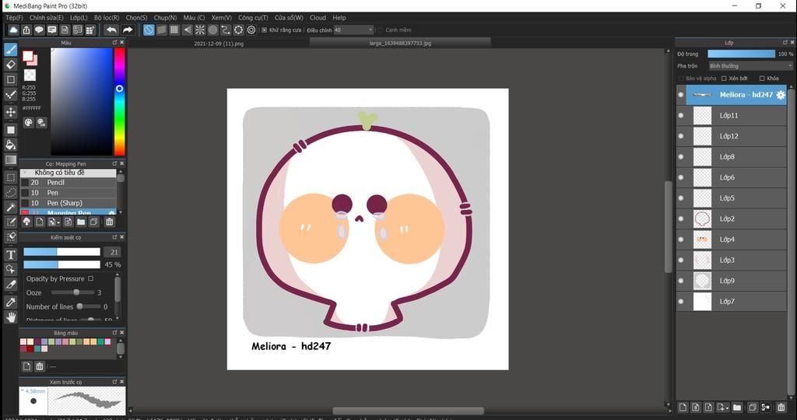Select the Bucket fill tool
Screen dimensions: 797x420
click(11, 145)
